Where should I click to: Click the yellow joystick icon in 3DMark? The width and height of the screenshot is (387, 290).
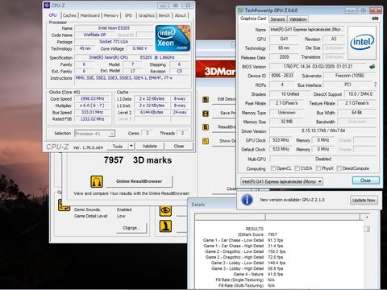(x=165, y=226)
